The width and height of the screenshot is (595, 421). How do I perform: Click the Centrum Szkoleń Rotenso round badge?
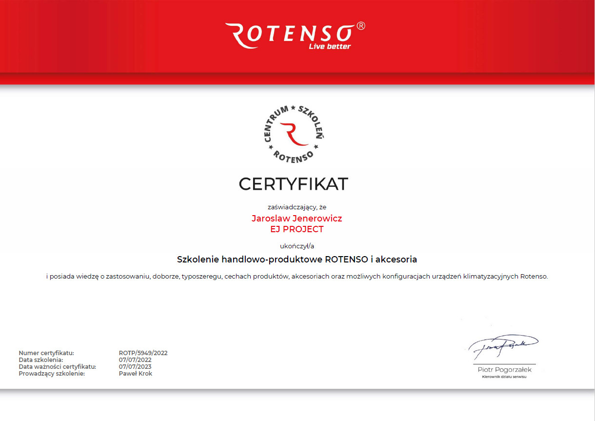[294, 134]
